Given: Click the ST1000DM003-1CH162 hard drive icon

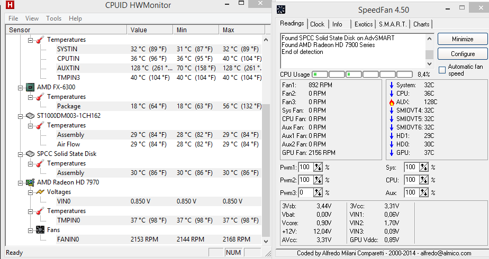Looking at the screenshot, I should (30, 116).
